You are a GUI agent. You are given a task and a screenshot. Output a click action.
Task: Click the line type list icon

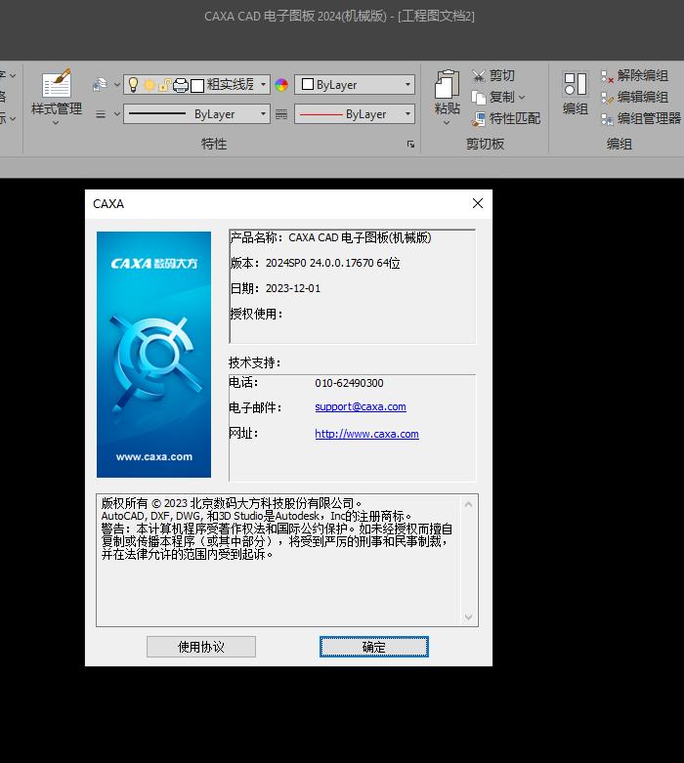coord(101,114)
